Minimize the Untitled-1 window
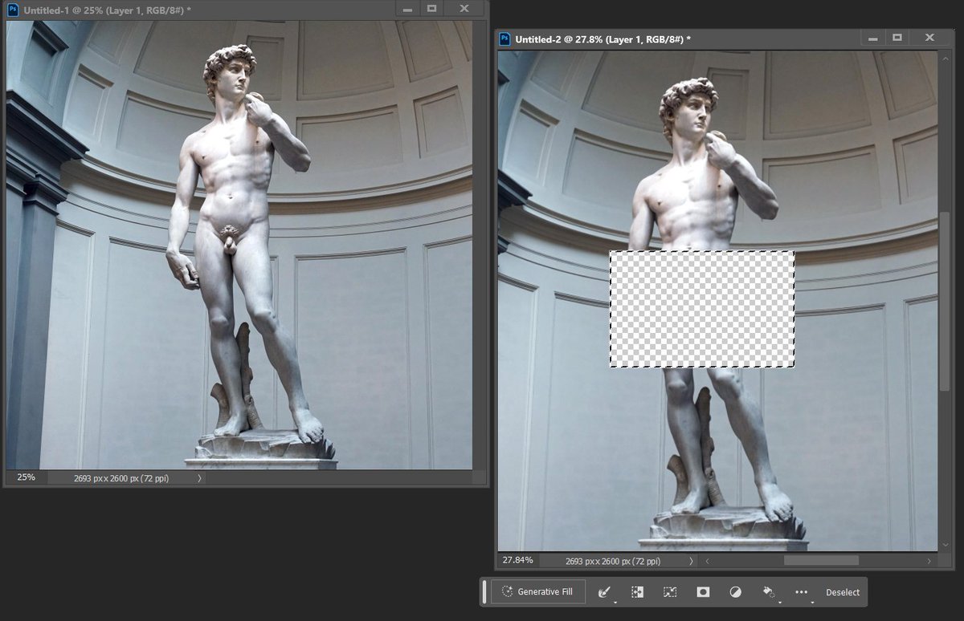The image size is (964, 621). pos(408,8)
